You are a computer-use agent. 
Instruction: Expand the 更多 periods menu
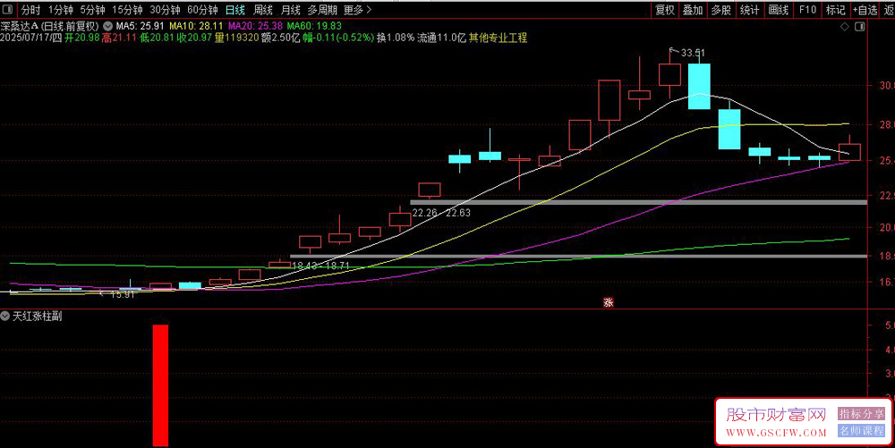pyautogui.click(x=357, y=10)
